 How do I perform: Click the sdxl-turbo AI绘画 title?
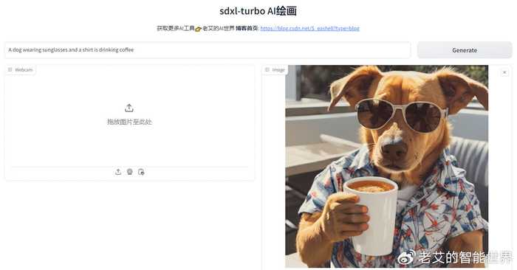(258, 11)
